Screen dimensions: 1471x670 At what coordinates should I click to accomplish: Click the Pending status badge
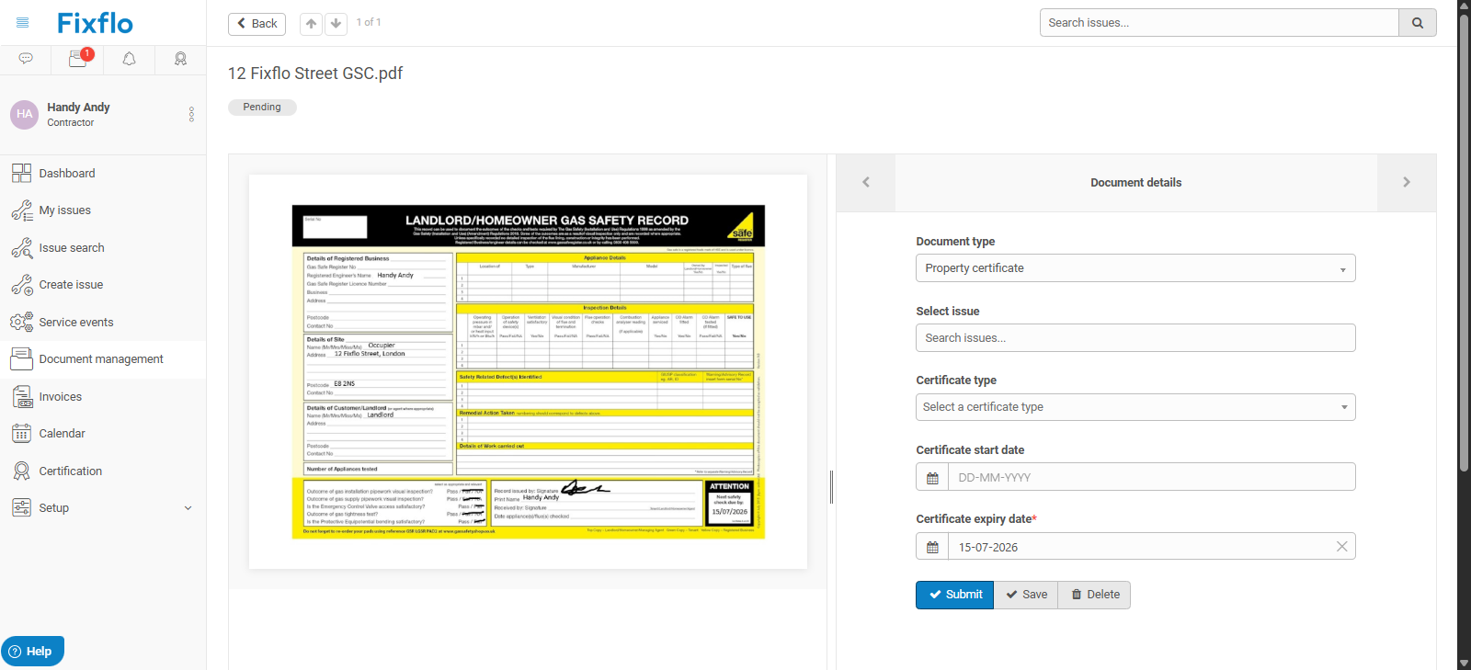coord(262,108)
